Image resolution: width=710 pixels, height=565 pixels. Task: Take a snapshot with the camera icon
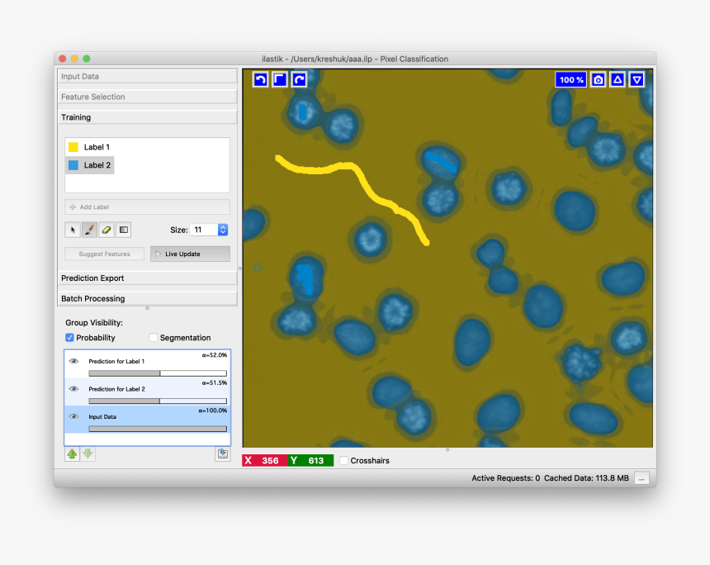pyautogui.click(x=598, y=79)
